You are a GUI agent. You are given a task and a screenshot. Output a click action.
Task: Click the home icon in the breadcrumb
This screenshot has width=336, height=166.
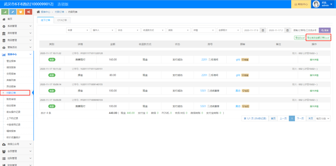(x=38, y=12)
